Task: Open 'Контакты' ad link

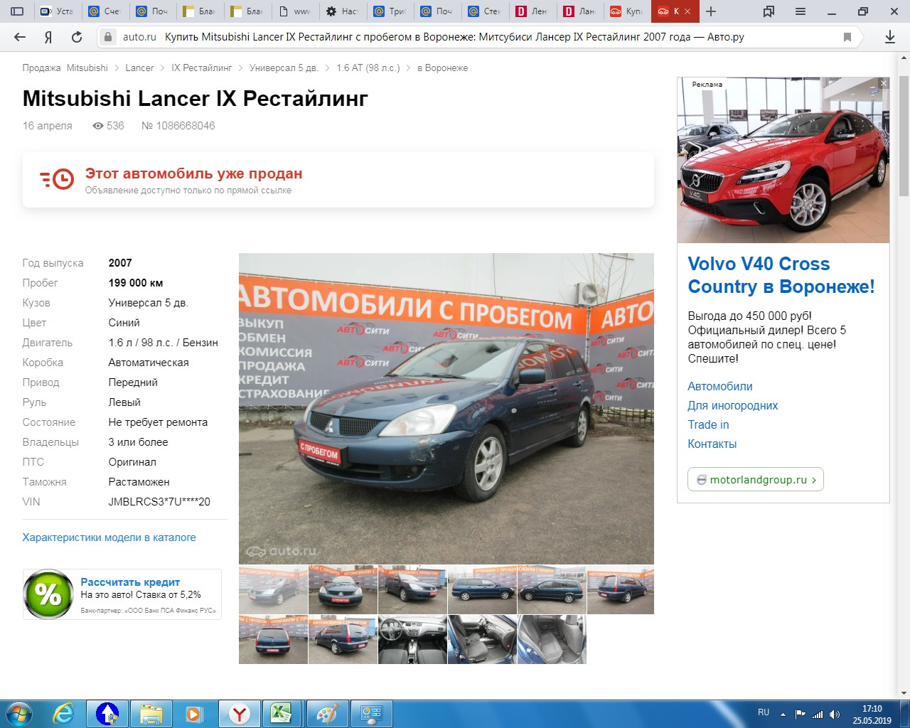Action: click(712, 444)
